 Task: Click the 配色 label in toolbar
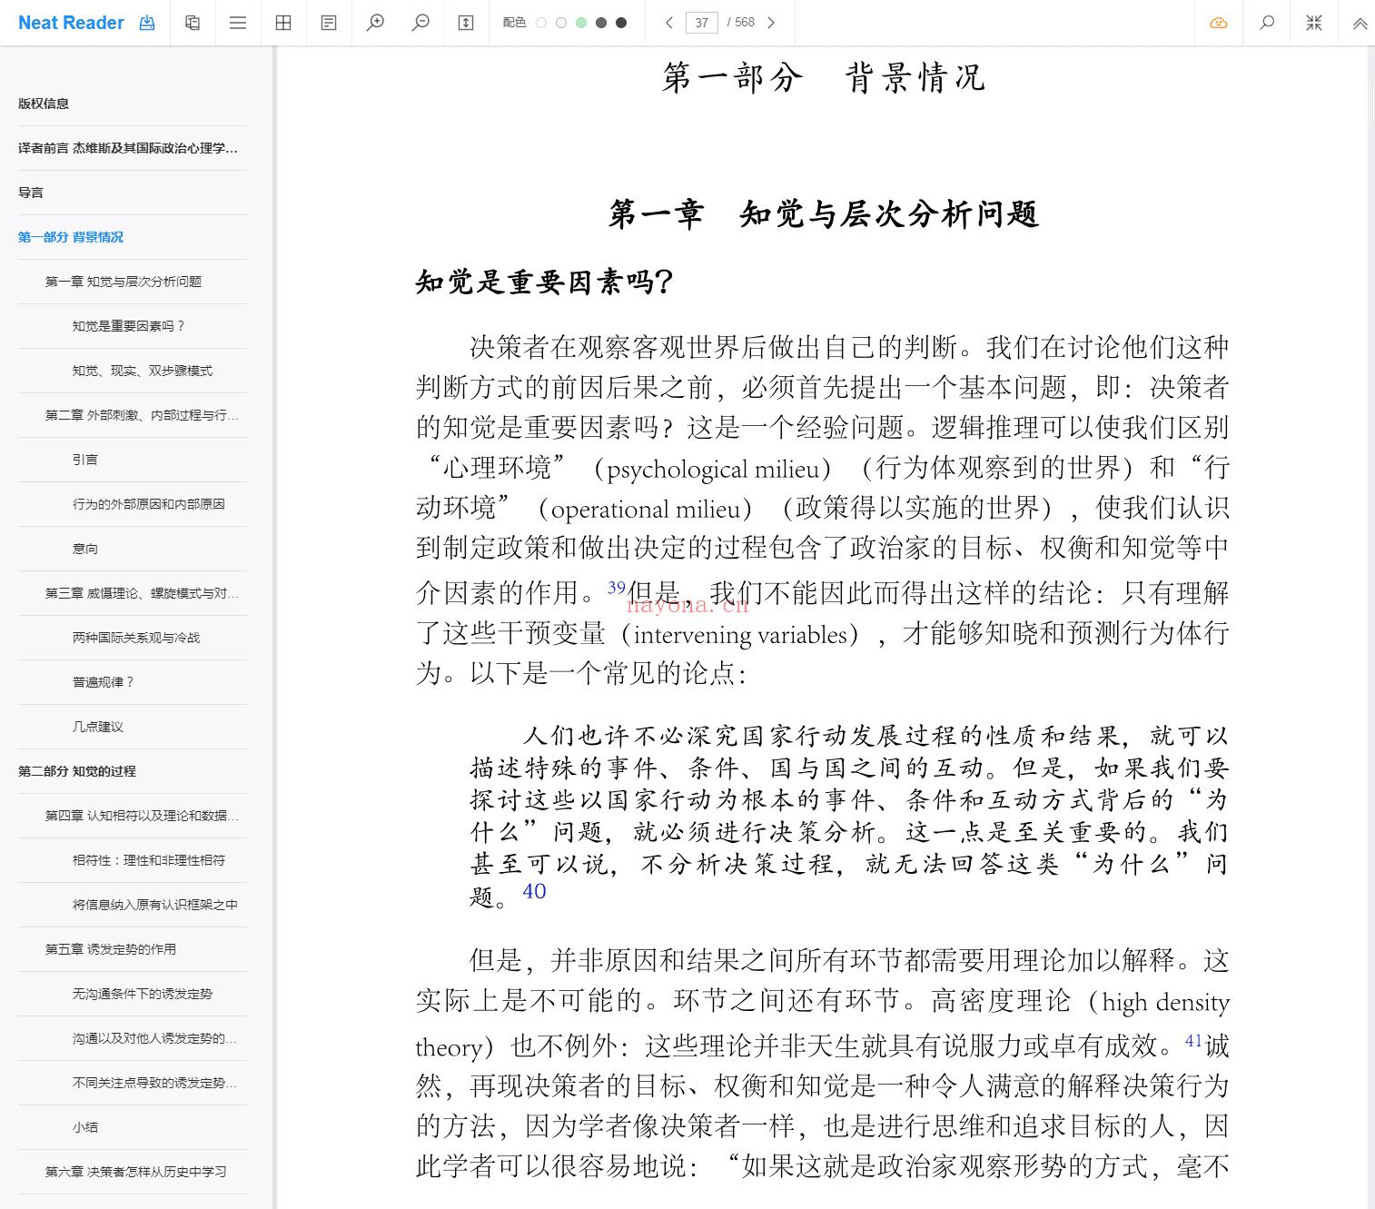(x=514, y=23)
